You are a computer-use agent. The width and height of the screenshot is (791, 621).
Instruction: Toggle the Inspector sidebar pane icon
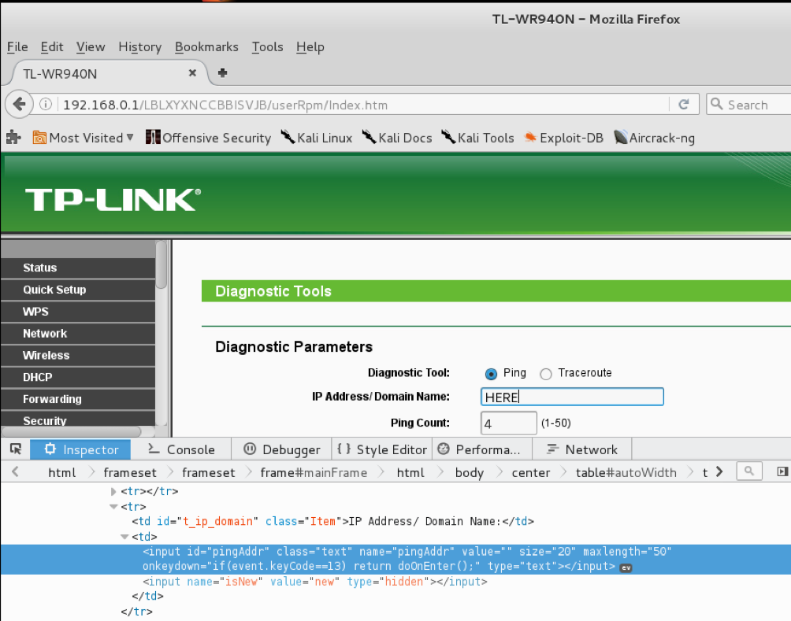tap(782, 471)
